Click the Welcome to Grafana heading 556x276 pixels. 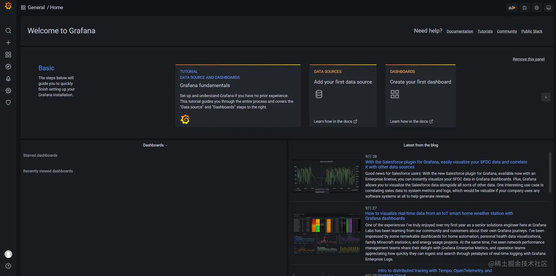point(61,31)
